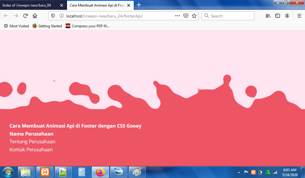
Task: Restore down the Firefox window
Action: pos(286,3)
